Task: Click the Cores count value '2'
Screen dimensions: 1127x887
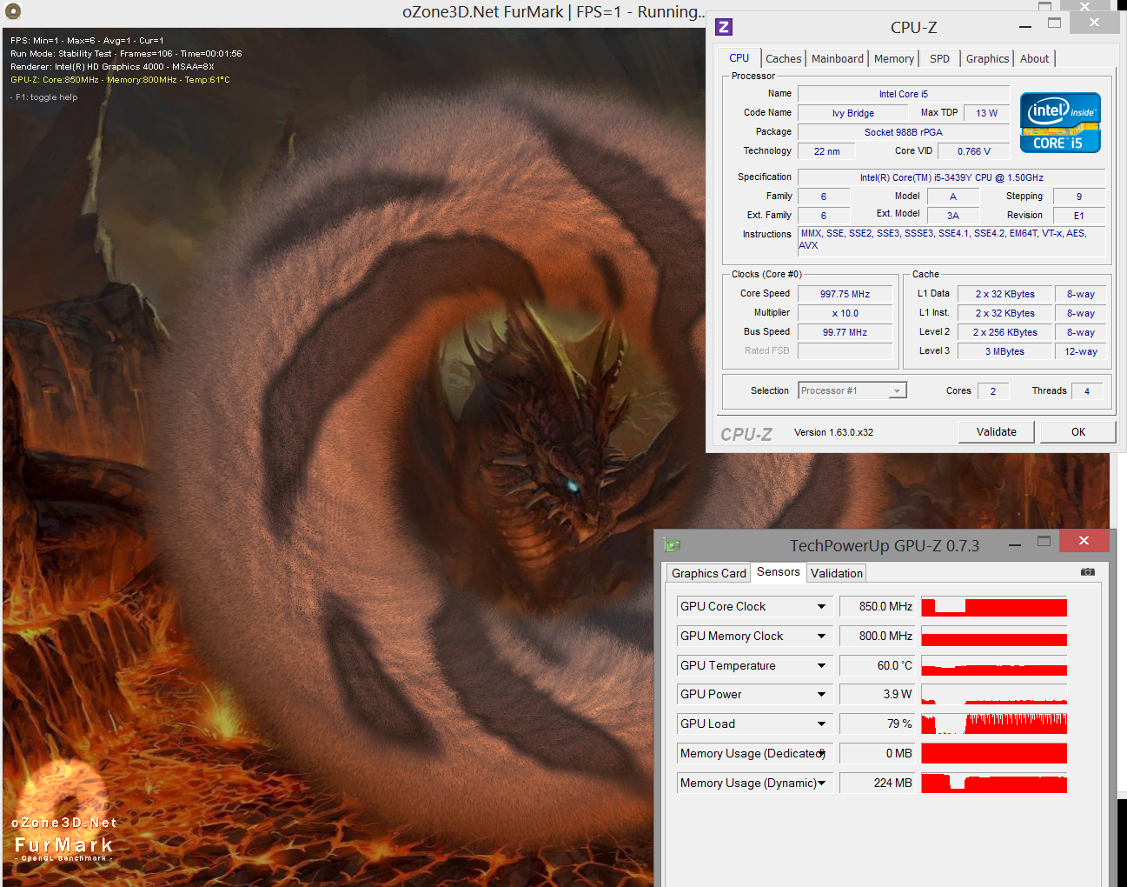Action: tap(993, 391)
